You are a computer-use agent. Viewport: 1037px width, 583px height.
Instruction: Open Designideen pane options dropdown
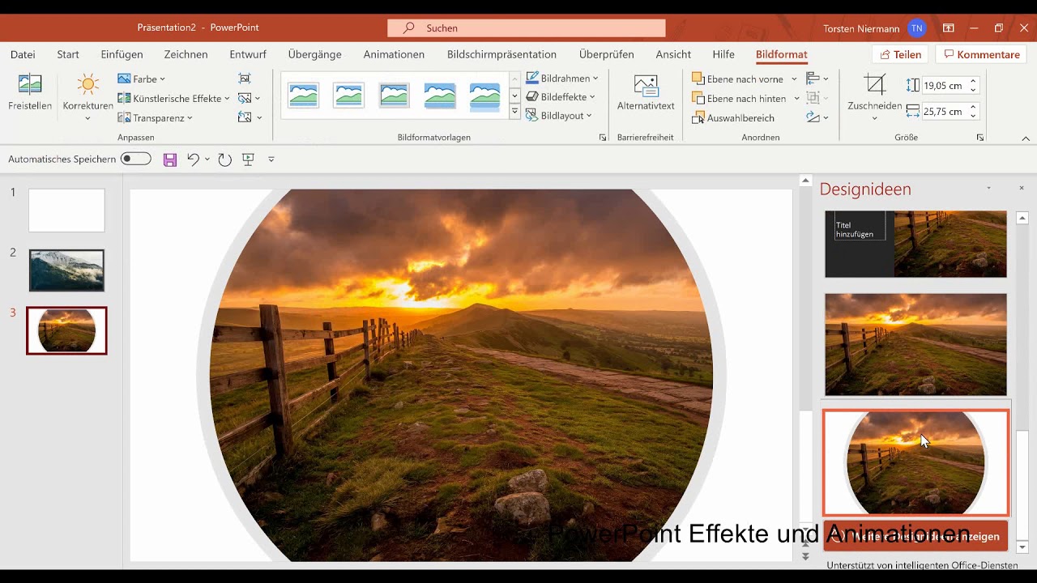989,188
